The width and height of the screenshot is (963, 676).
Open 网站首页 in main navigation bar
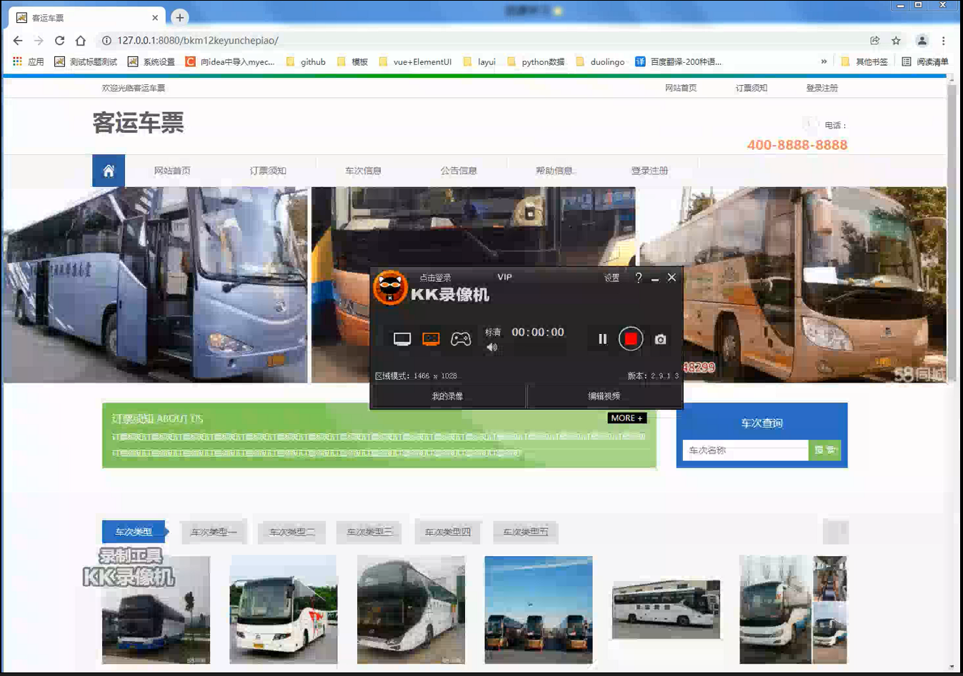172,171
